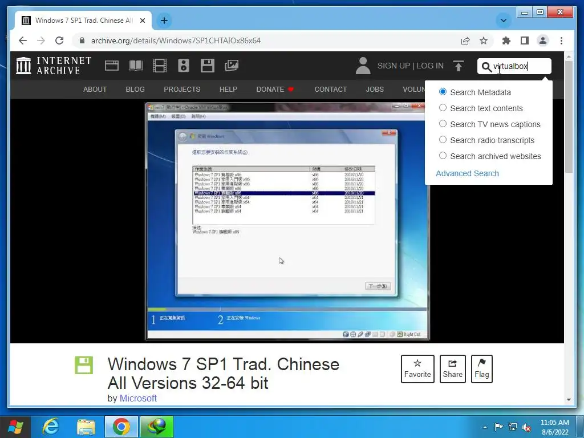
Task: Share this page via address bar icon
Action: pos(465,40)
